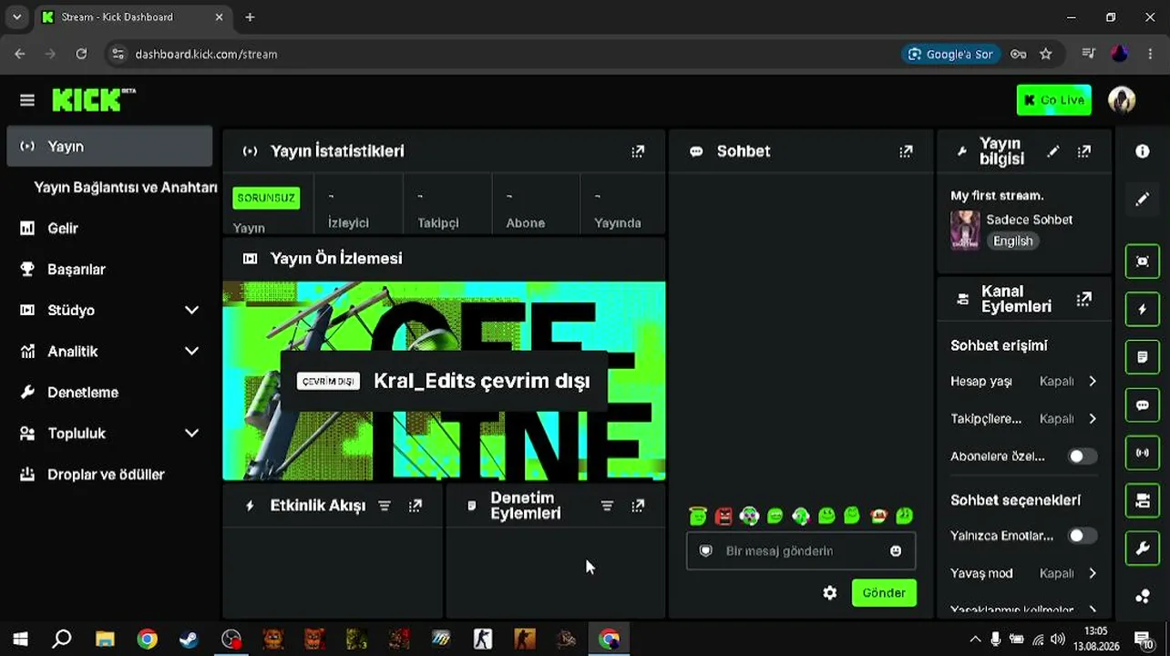Open the Takipçilere setting arrow
The width and height of the screenshot is (1170, 656).
click(x=1093, y=419)
